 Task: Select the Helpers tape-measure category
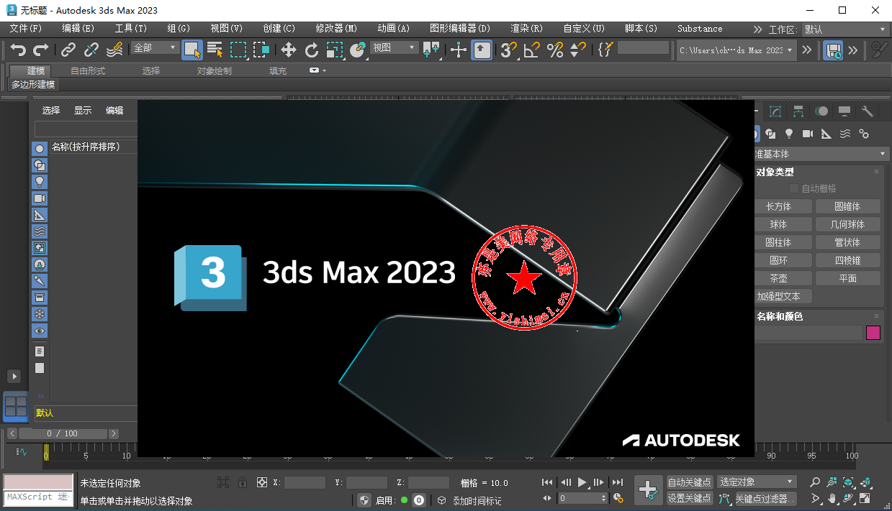point(826,134)
